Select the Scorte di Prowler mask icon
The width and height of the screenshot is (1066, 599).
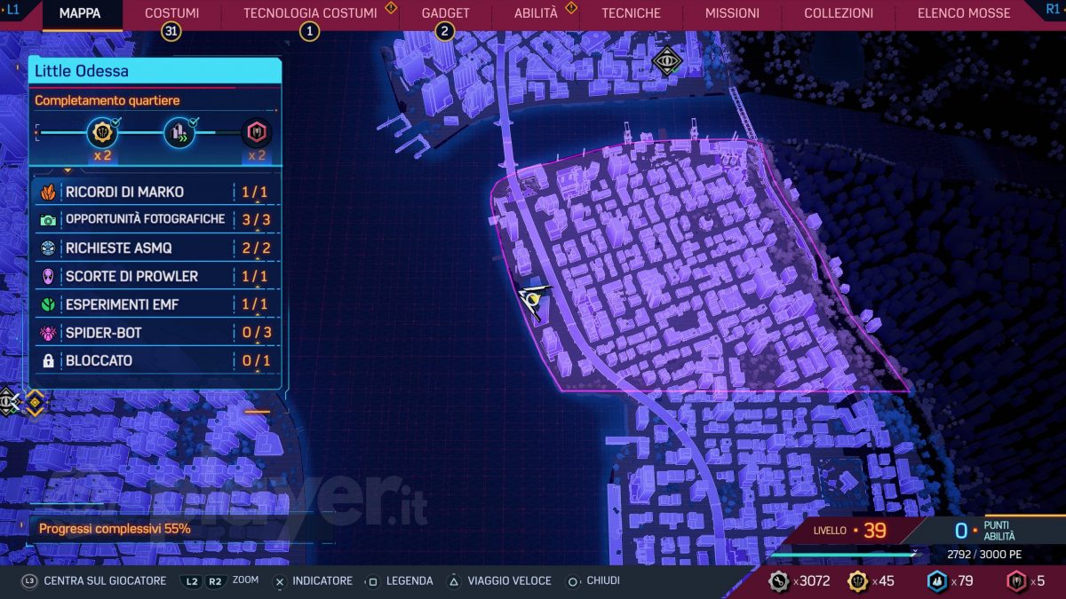[48, 277]
